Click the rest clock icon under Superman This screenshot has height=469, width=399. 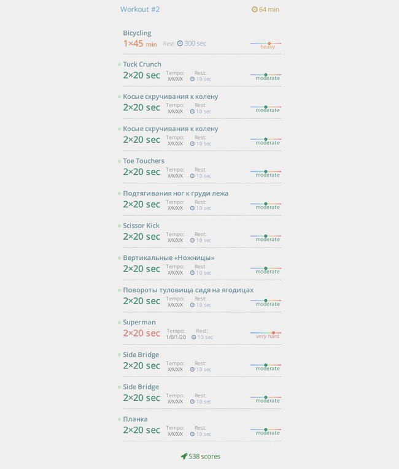(x=194, y=337)
